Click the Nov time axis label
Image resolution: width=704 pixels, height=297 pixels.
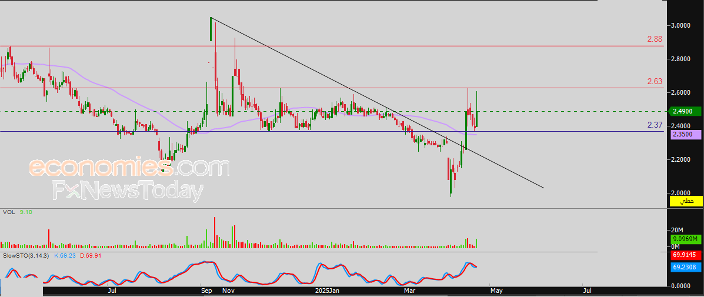coord(229,291)
